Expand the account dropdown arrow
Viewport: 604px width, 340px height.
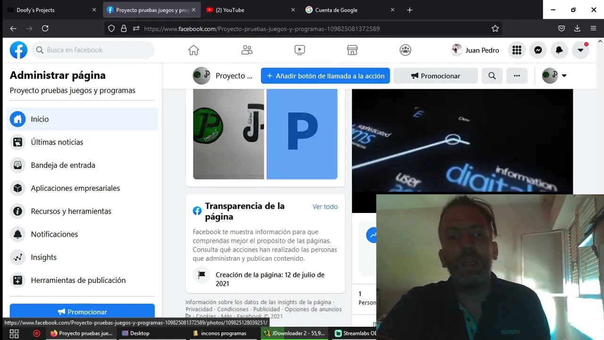click(x=580, y=50)
